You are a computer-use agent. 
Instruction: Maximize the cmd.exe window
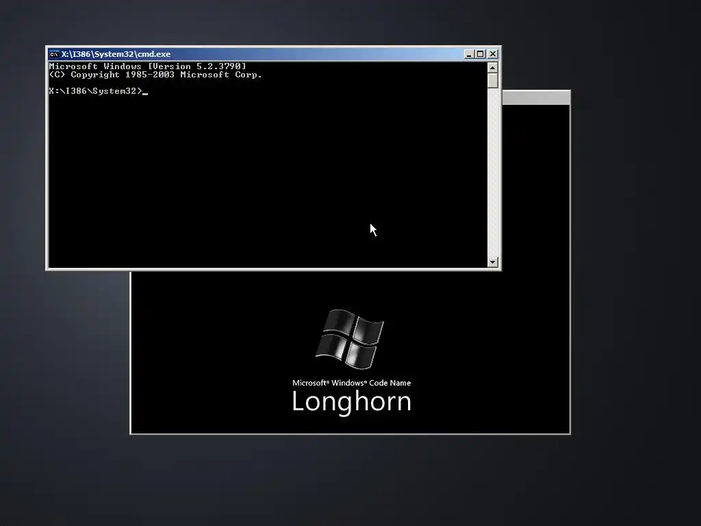click(x=480, y=54)
